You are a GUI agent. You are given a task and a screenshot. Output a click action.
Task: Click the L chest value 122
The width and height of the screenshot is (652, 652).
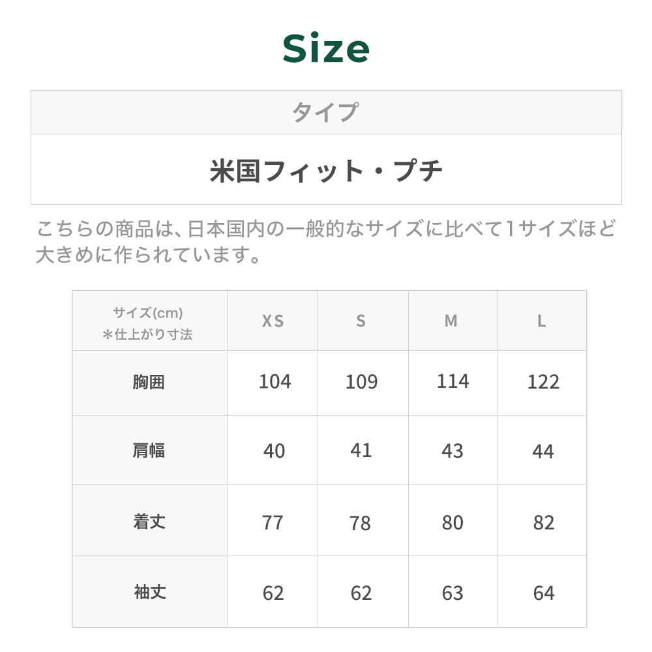[543, 382]
